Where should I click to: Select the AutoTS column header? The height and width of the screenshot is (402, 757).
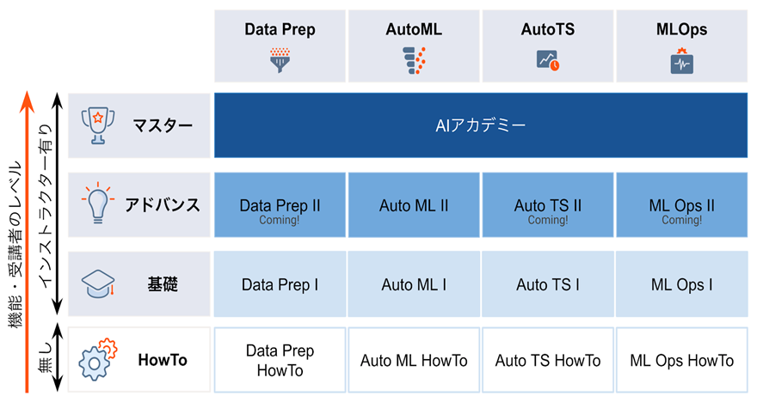click(547, 46)
